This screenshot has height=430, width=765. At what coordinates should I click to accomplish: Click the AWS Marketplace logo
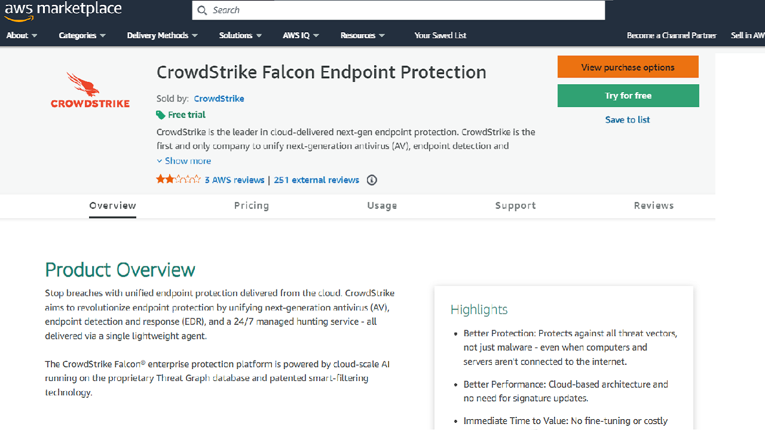point(62,9)
